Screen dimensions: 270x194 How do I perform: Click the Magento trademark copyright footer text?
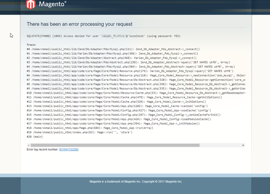coord(136,182)
